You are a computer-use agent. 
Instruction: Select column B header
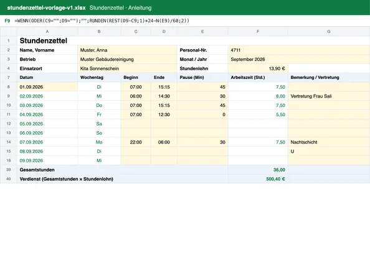tap(99, 31)
